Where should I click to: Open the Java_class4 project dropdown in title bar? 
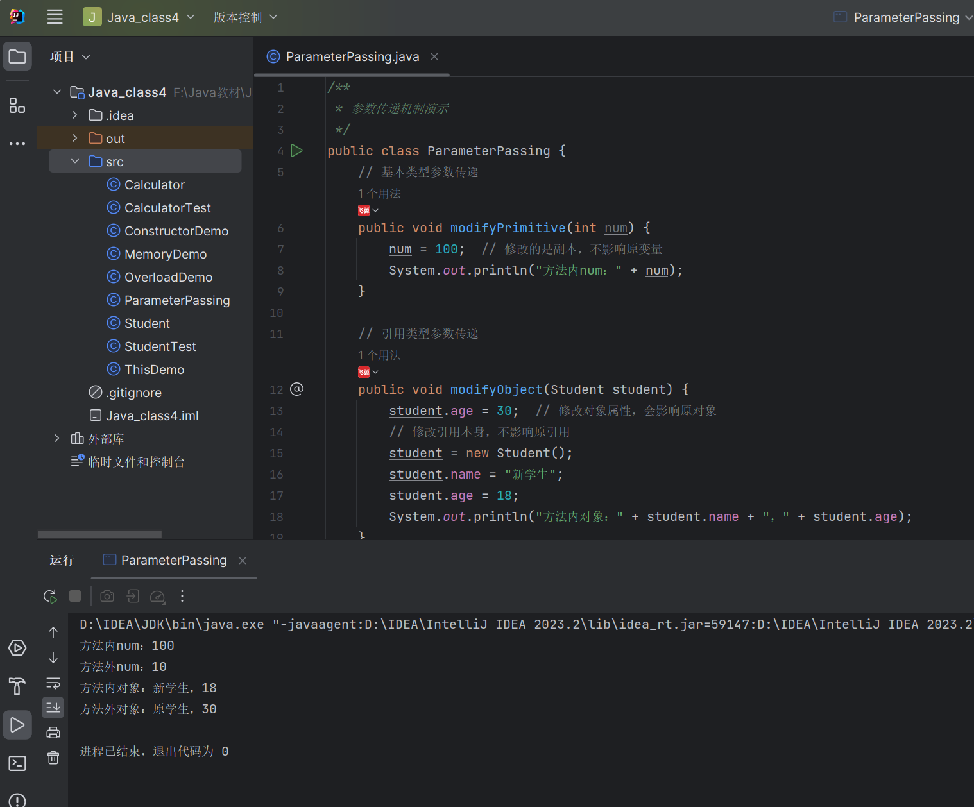click(x=139, y=17)
